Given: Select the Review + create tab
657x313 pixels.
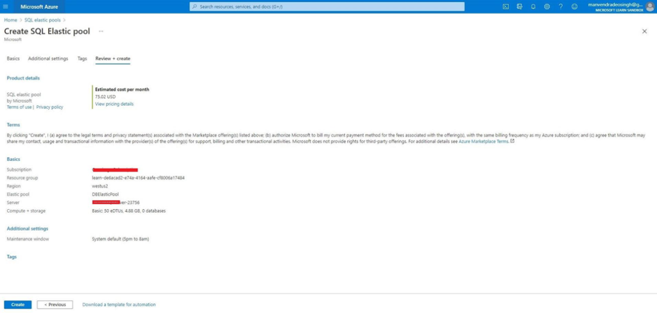Looking at the screenshot, I should (x=113, y=58).
